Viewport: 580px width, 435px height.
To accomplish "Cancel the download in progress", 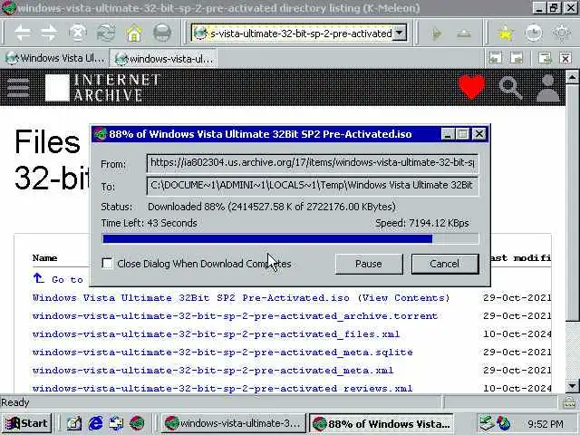I will pos(445,264).
